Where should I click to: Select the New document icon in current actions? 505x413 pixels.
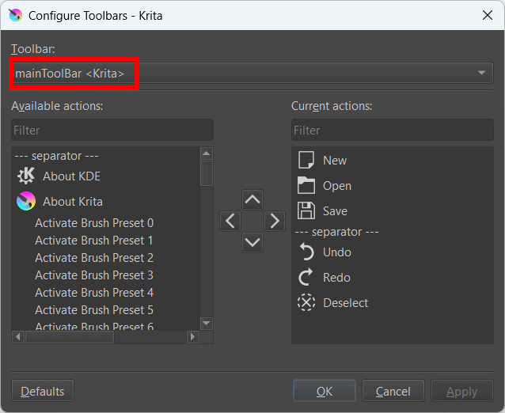(x=306, y=160)
